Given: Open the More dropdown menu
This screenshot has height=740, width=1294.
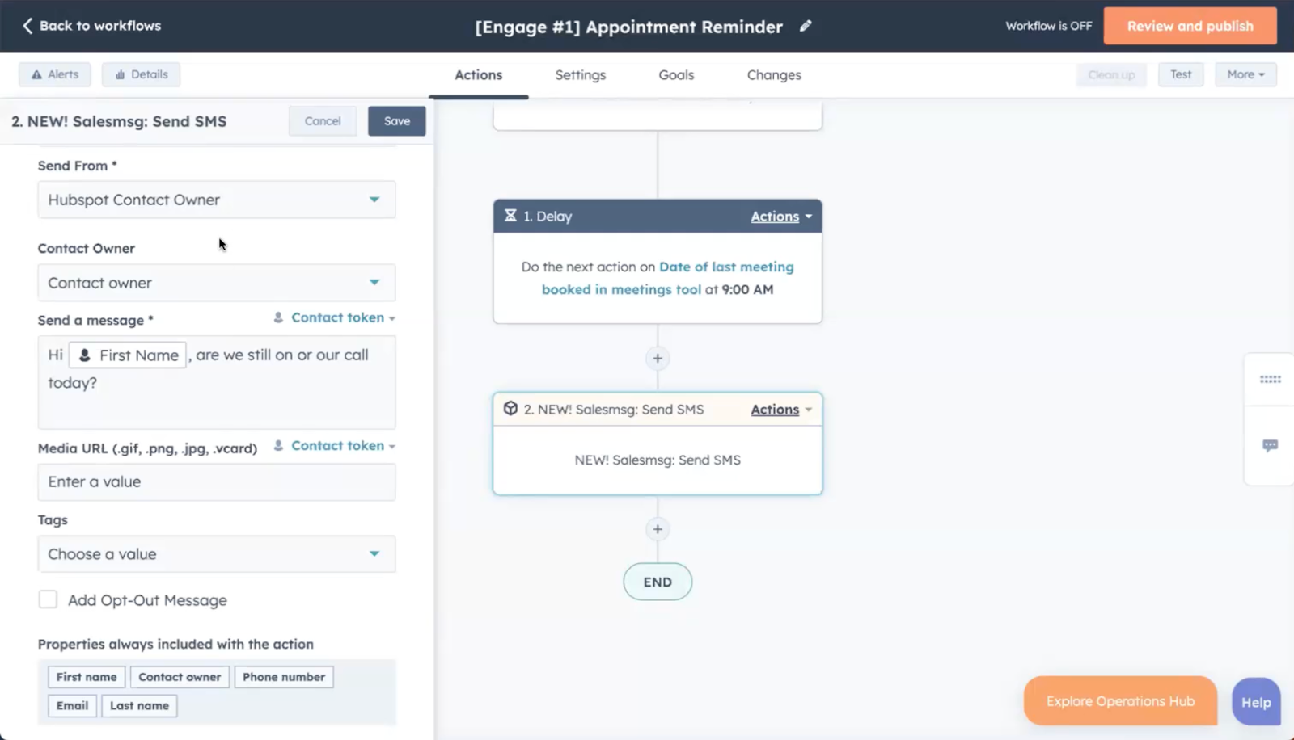Looking at the screenshot, I should pos(1245,74).
